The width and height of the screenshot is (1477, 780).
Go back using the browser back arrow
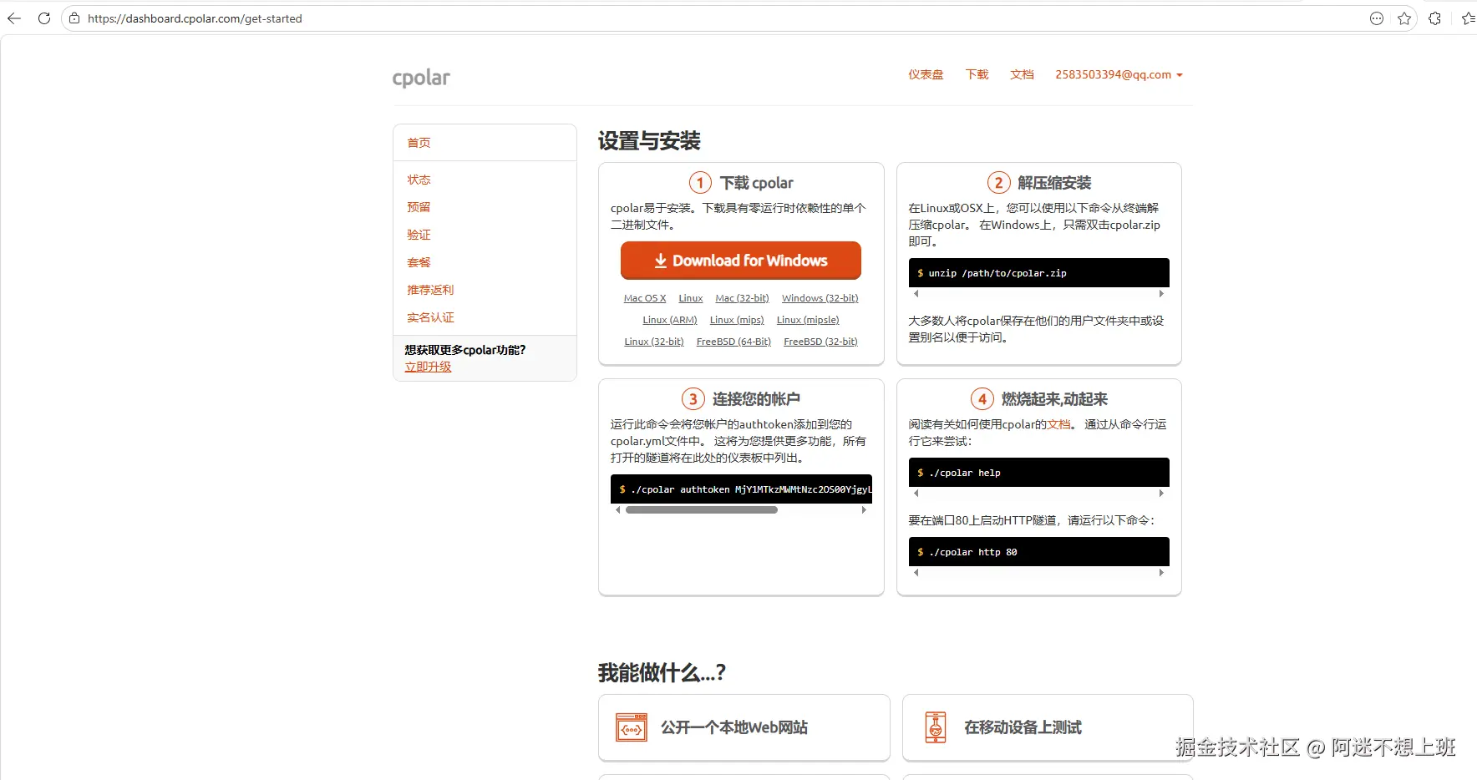click(x=14, y=18)
